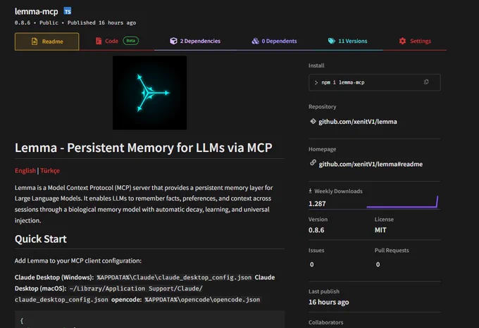Click the Code file icon
479x328 pixels.
99,41
